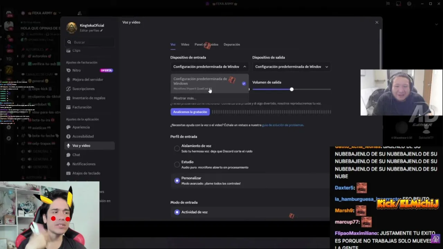Open the autoroles channel
This screenshot has height=249, width=443.
[39, 56]
